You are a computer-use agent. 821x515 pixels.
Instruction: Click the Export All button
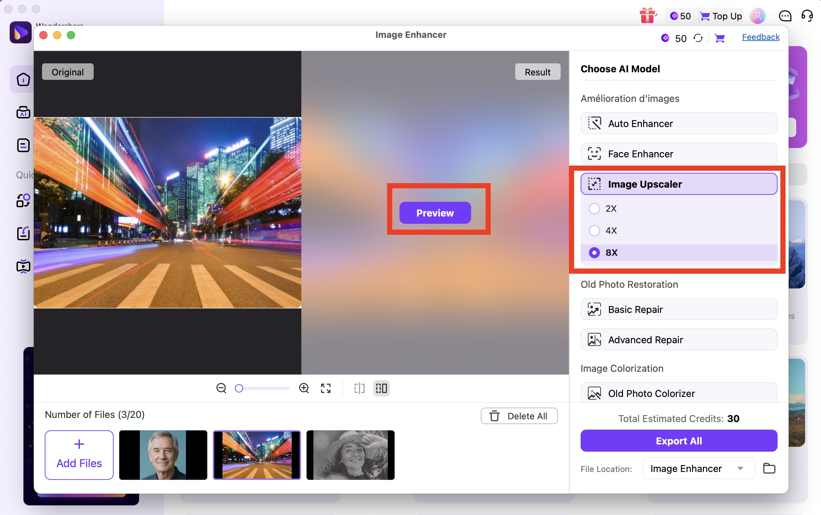(x=678, y=441)
